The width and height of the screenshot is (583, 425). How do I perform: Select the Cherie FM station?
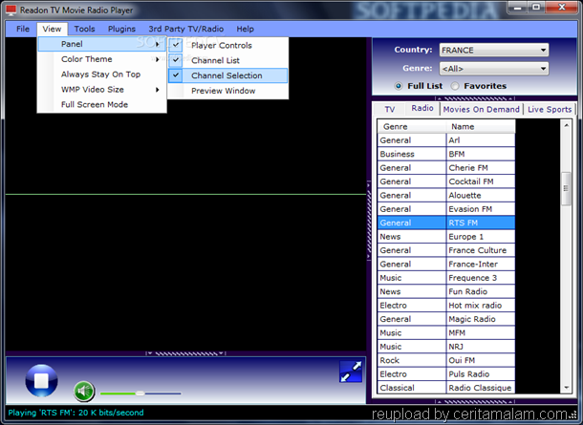[x=481, y=167]
